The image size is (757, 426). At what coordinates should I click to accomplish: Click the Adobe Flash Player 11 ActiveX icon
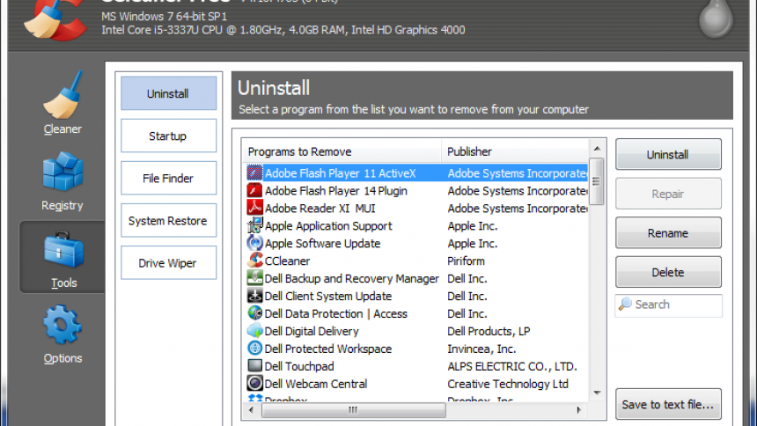(x=254, y=173)
